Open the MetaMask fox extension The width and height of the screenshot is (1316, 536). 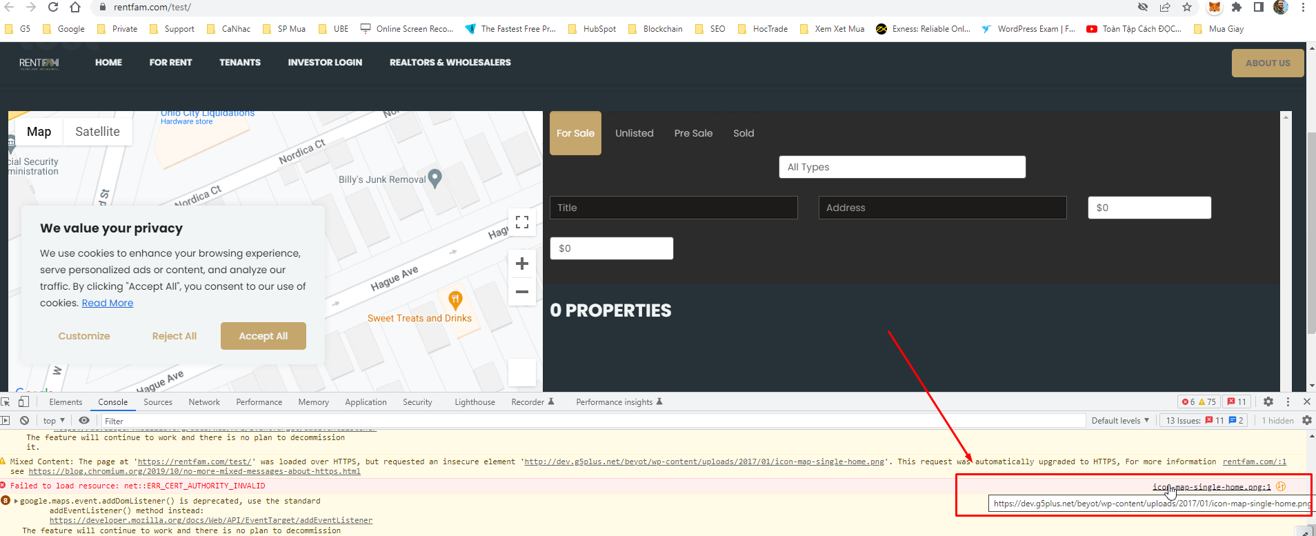pos(1215,7)
